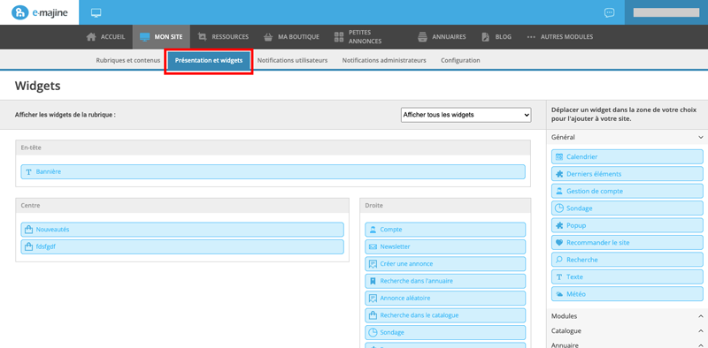708x348 pixels.
Task: Click the icon on Créer une annonce widget
Action: pyautogui.click(x=373, y=264)
